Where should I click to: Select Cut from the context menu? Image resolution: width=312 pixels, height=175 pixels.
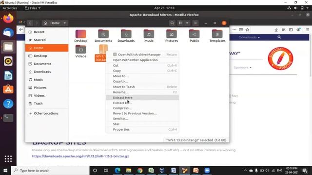tap(142, 65)
